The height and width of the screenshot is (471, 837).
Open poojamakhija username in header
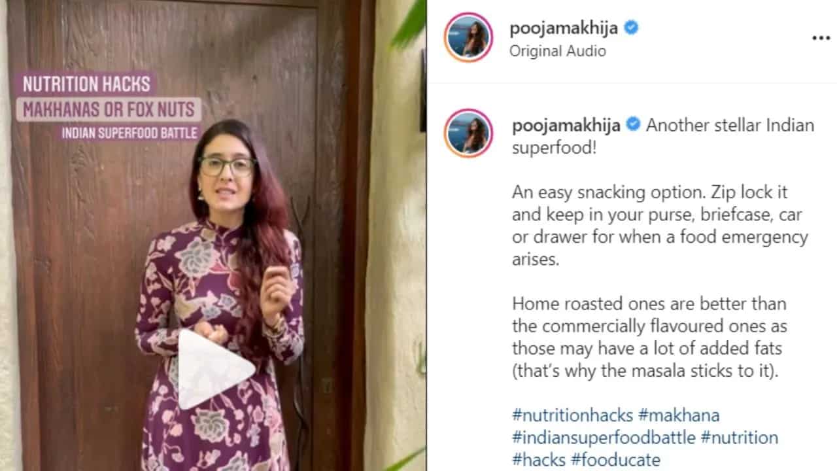click(x=564, y=28)
